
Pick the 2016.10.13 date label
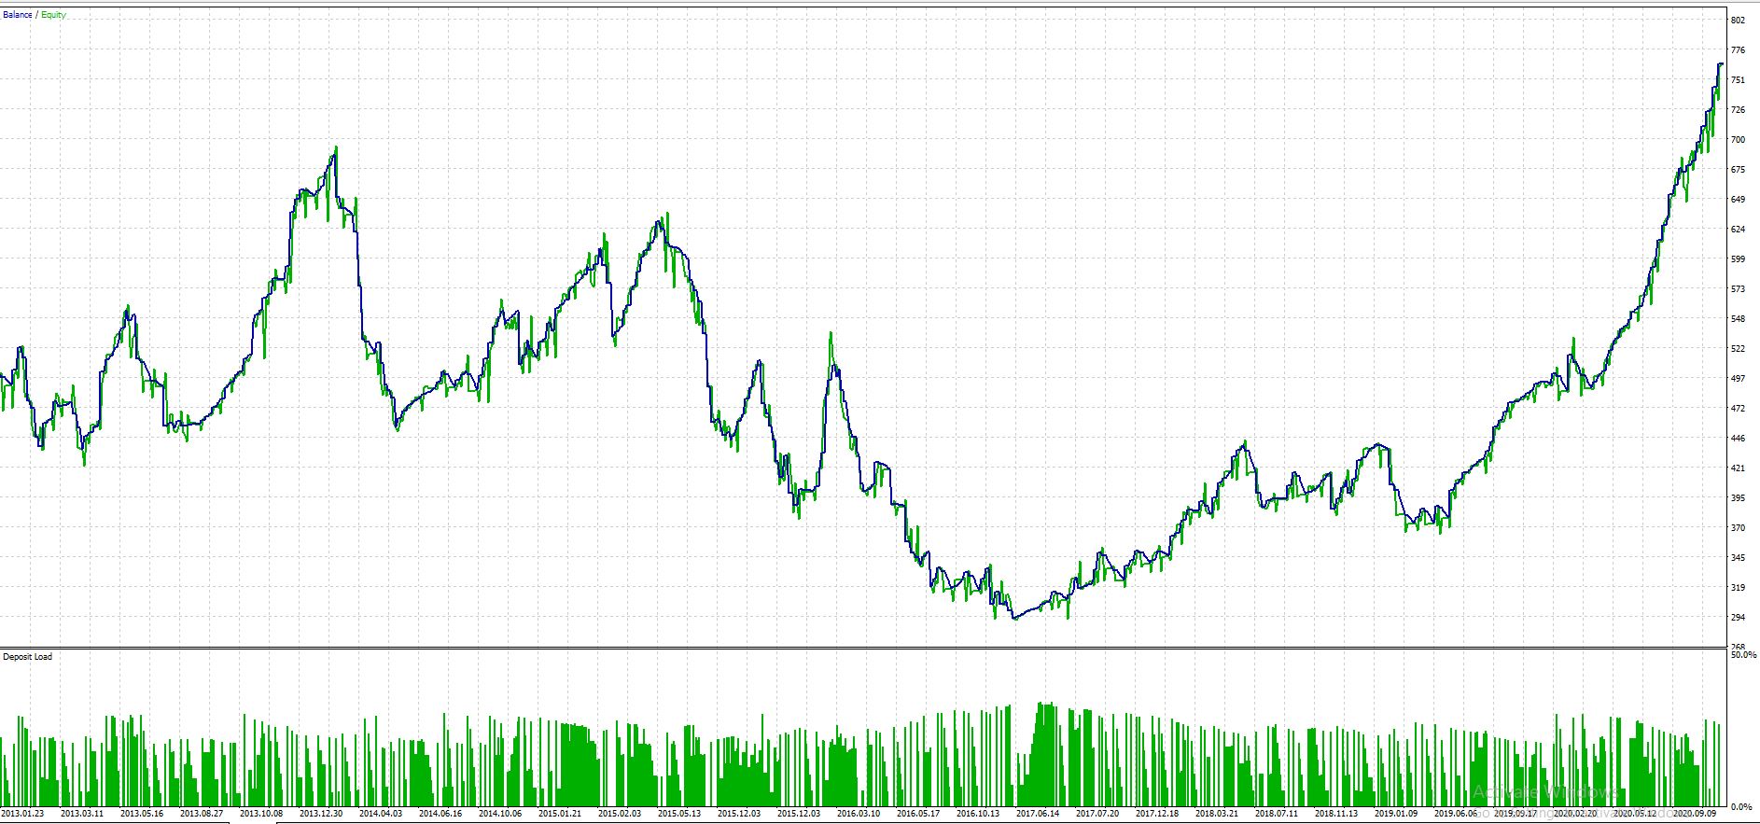click(x=978, y=814)
